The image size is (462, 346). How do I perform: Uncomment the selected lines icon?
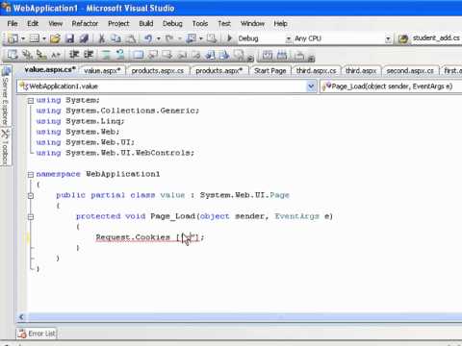[x=120, y=55]
